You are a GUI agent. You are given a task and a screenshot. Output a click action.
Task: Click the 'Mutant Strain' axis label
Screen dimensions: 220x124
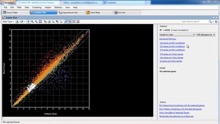(x=4, y=69)
